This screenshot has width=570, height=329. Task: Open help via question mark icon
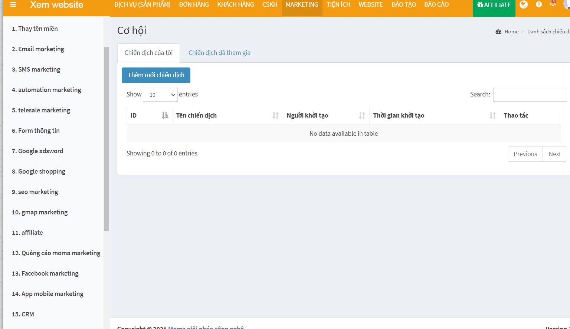pos(539,5)
